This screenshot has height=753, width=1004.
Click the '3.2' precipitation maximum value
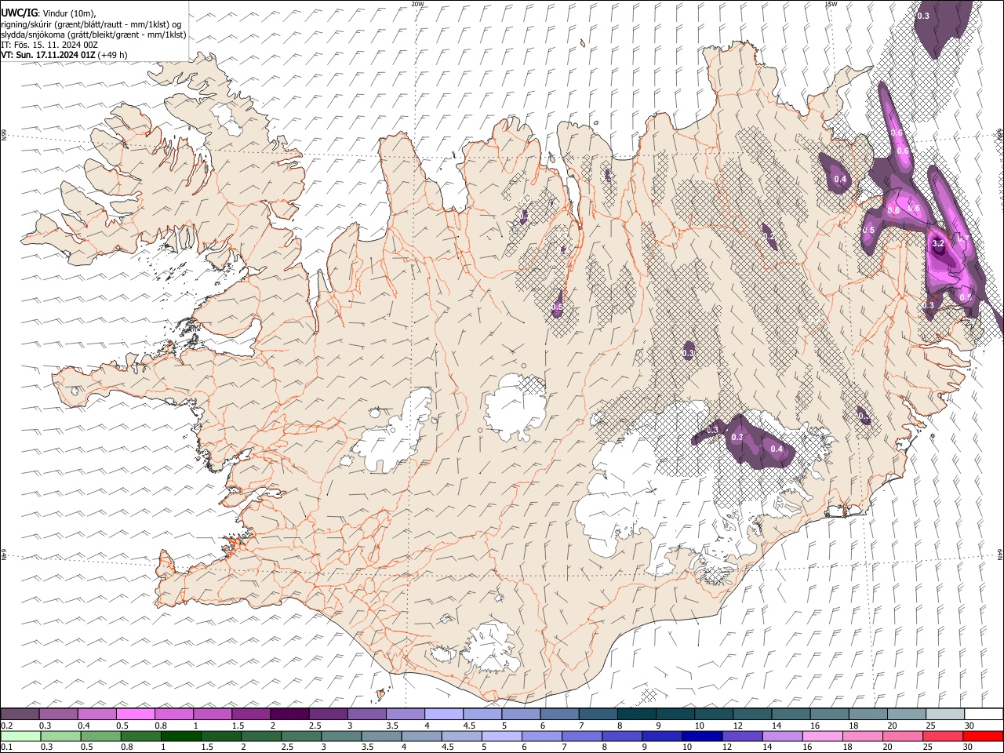click(x=937, y=244)
